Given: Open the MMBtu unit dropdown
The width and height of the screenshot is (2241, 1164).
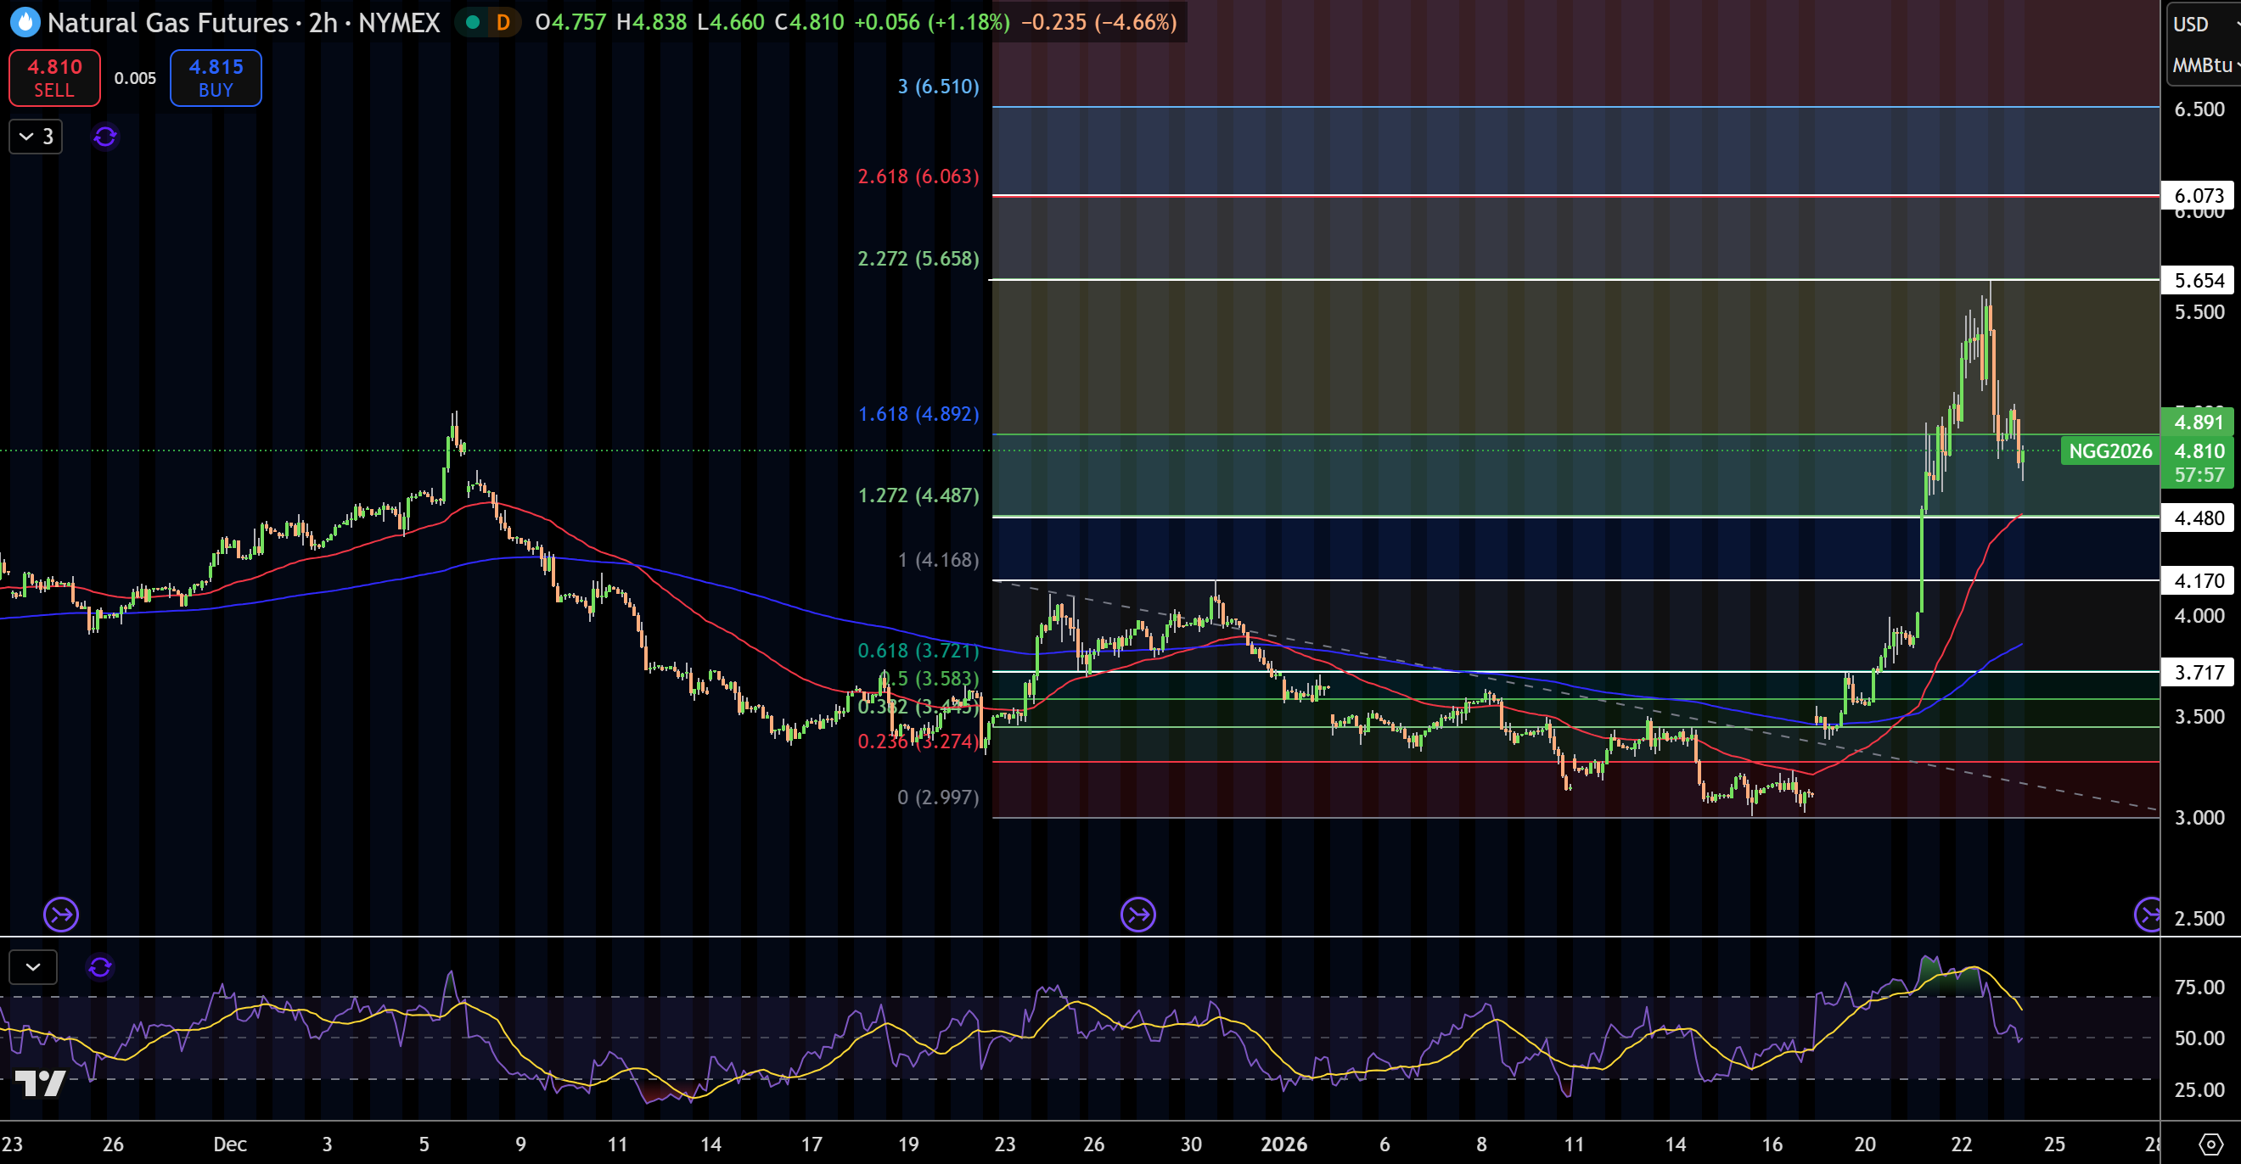Looking at the screenshot, I should [x=2201, y=65].
